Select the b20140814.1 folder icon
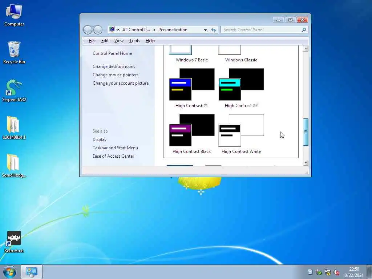The width and height of the screenshot is (372, 279). coord(14,128)
